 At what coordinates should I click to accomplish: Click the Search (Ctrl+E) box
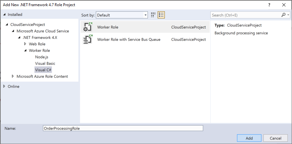point(246,15)
